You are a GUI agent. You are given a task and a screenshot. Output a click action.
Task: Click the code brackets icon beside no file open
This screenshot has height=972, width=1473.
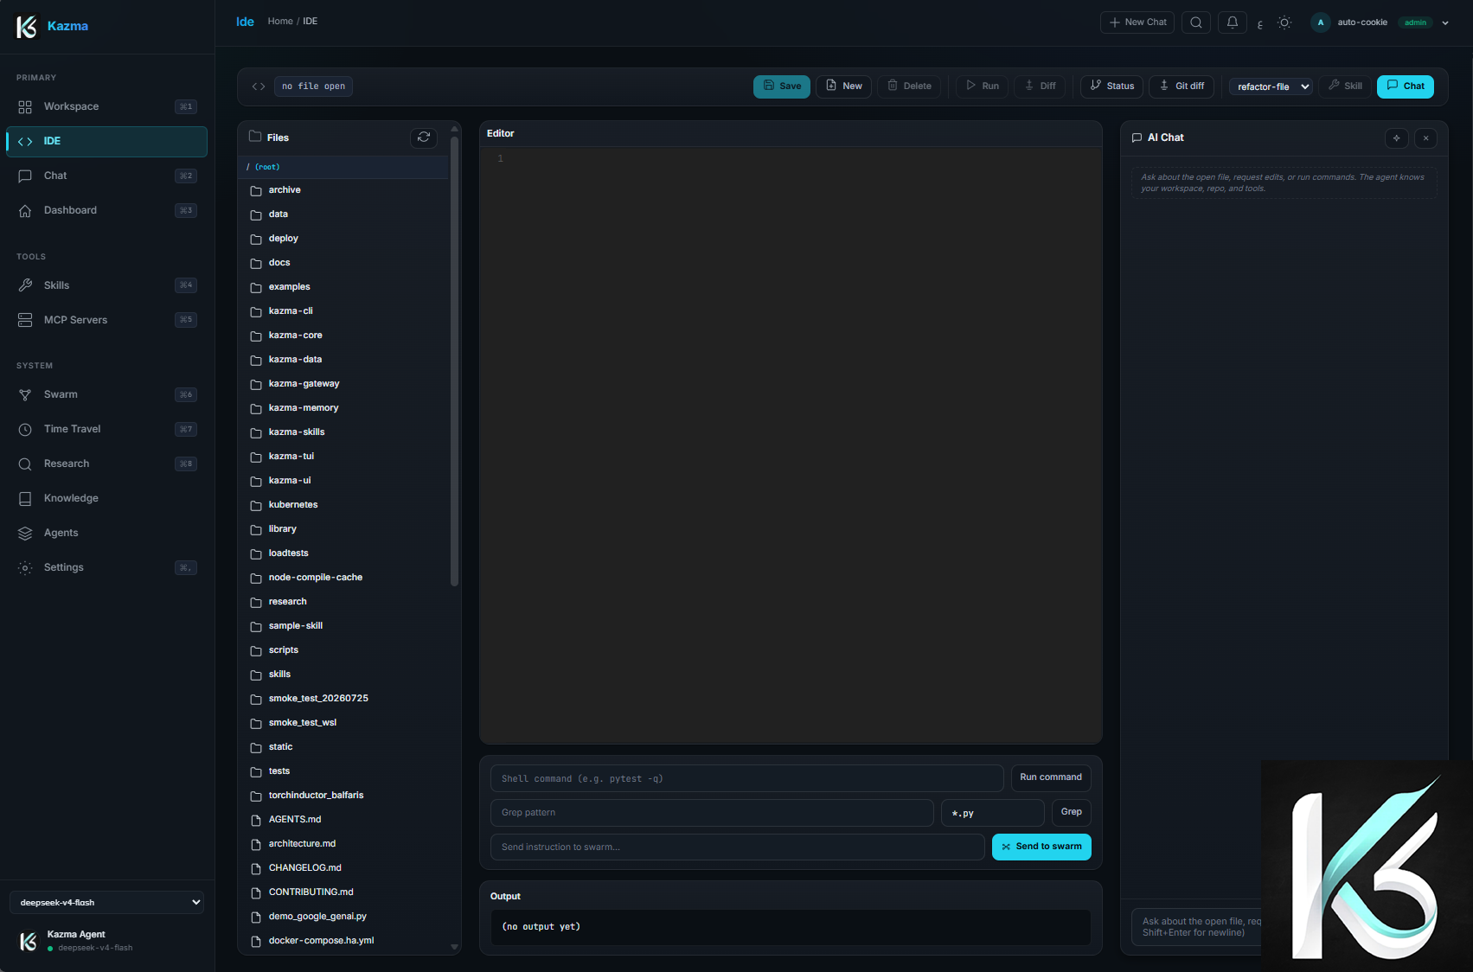[x=259, y=86]
